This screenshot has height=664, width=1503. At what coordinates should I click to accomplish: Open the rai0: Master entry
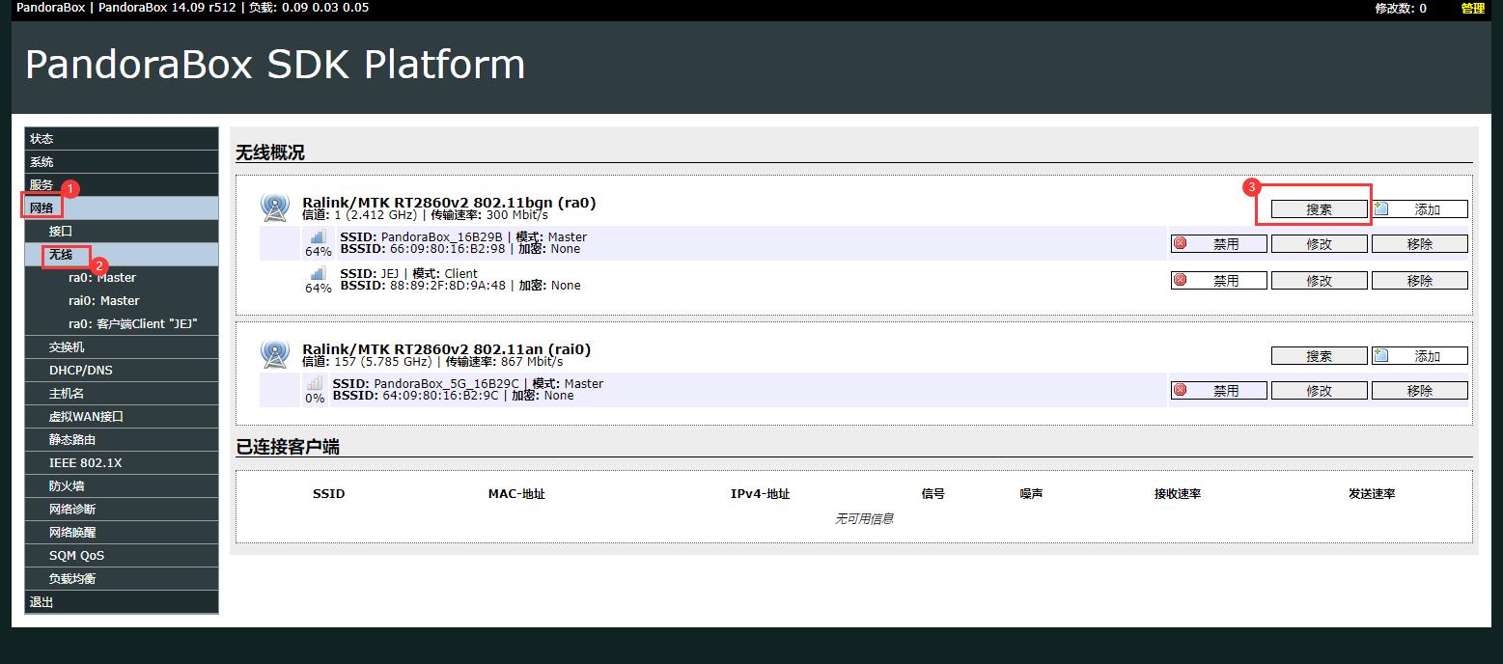[x=122, y=301]
